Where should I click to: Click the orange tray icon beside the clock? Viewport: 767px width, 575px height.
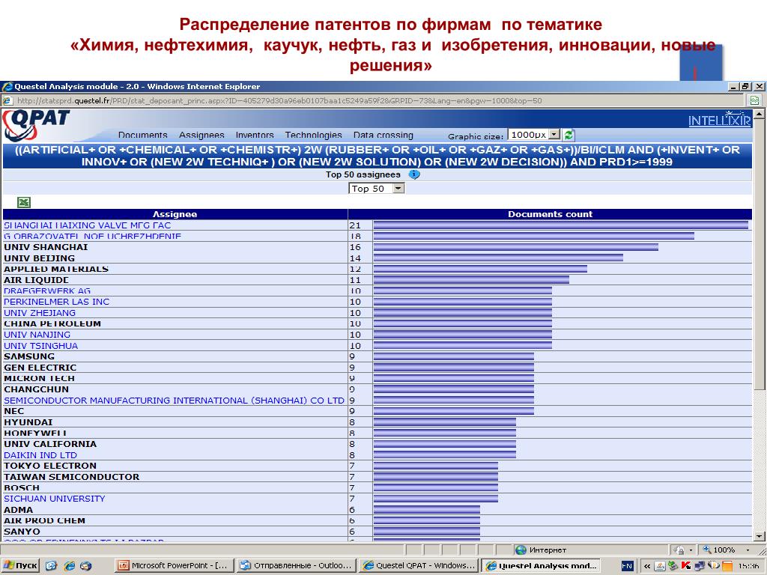[x=727, y=566]
